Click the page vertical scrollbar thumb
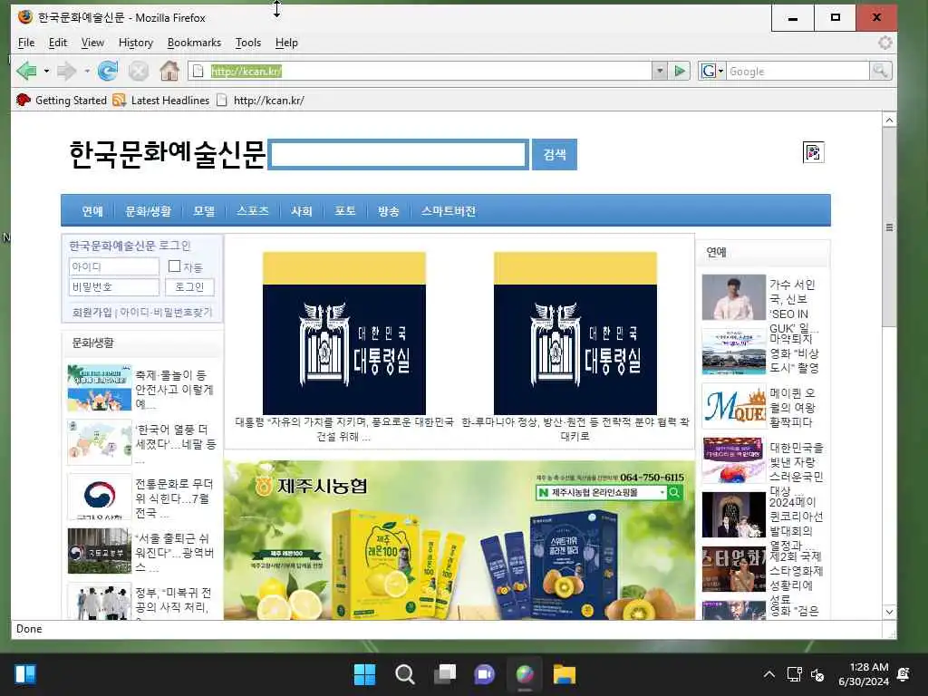Viewport: 928px width, 696px height. click(x=889, y=227)
